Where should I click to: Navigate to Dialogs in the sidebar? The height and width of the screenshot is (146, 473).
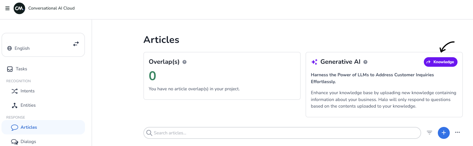28,142
